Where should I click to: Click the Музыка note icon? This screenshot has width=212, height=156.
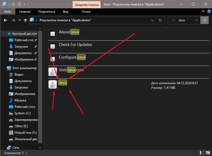pyautogui.click(x=11, y=100)
